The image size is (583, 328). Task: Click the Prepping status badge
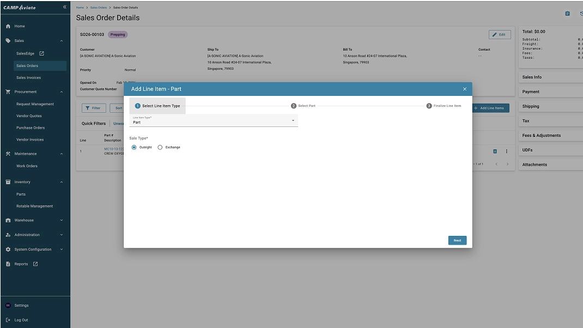tap(118, 34)
